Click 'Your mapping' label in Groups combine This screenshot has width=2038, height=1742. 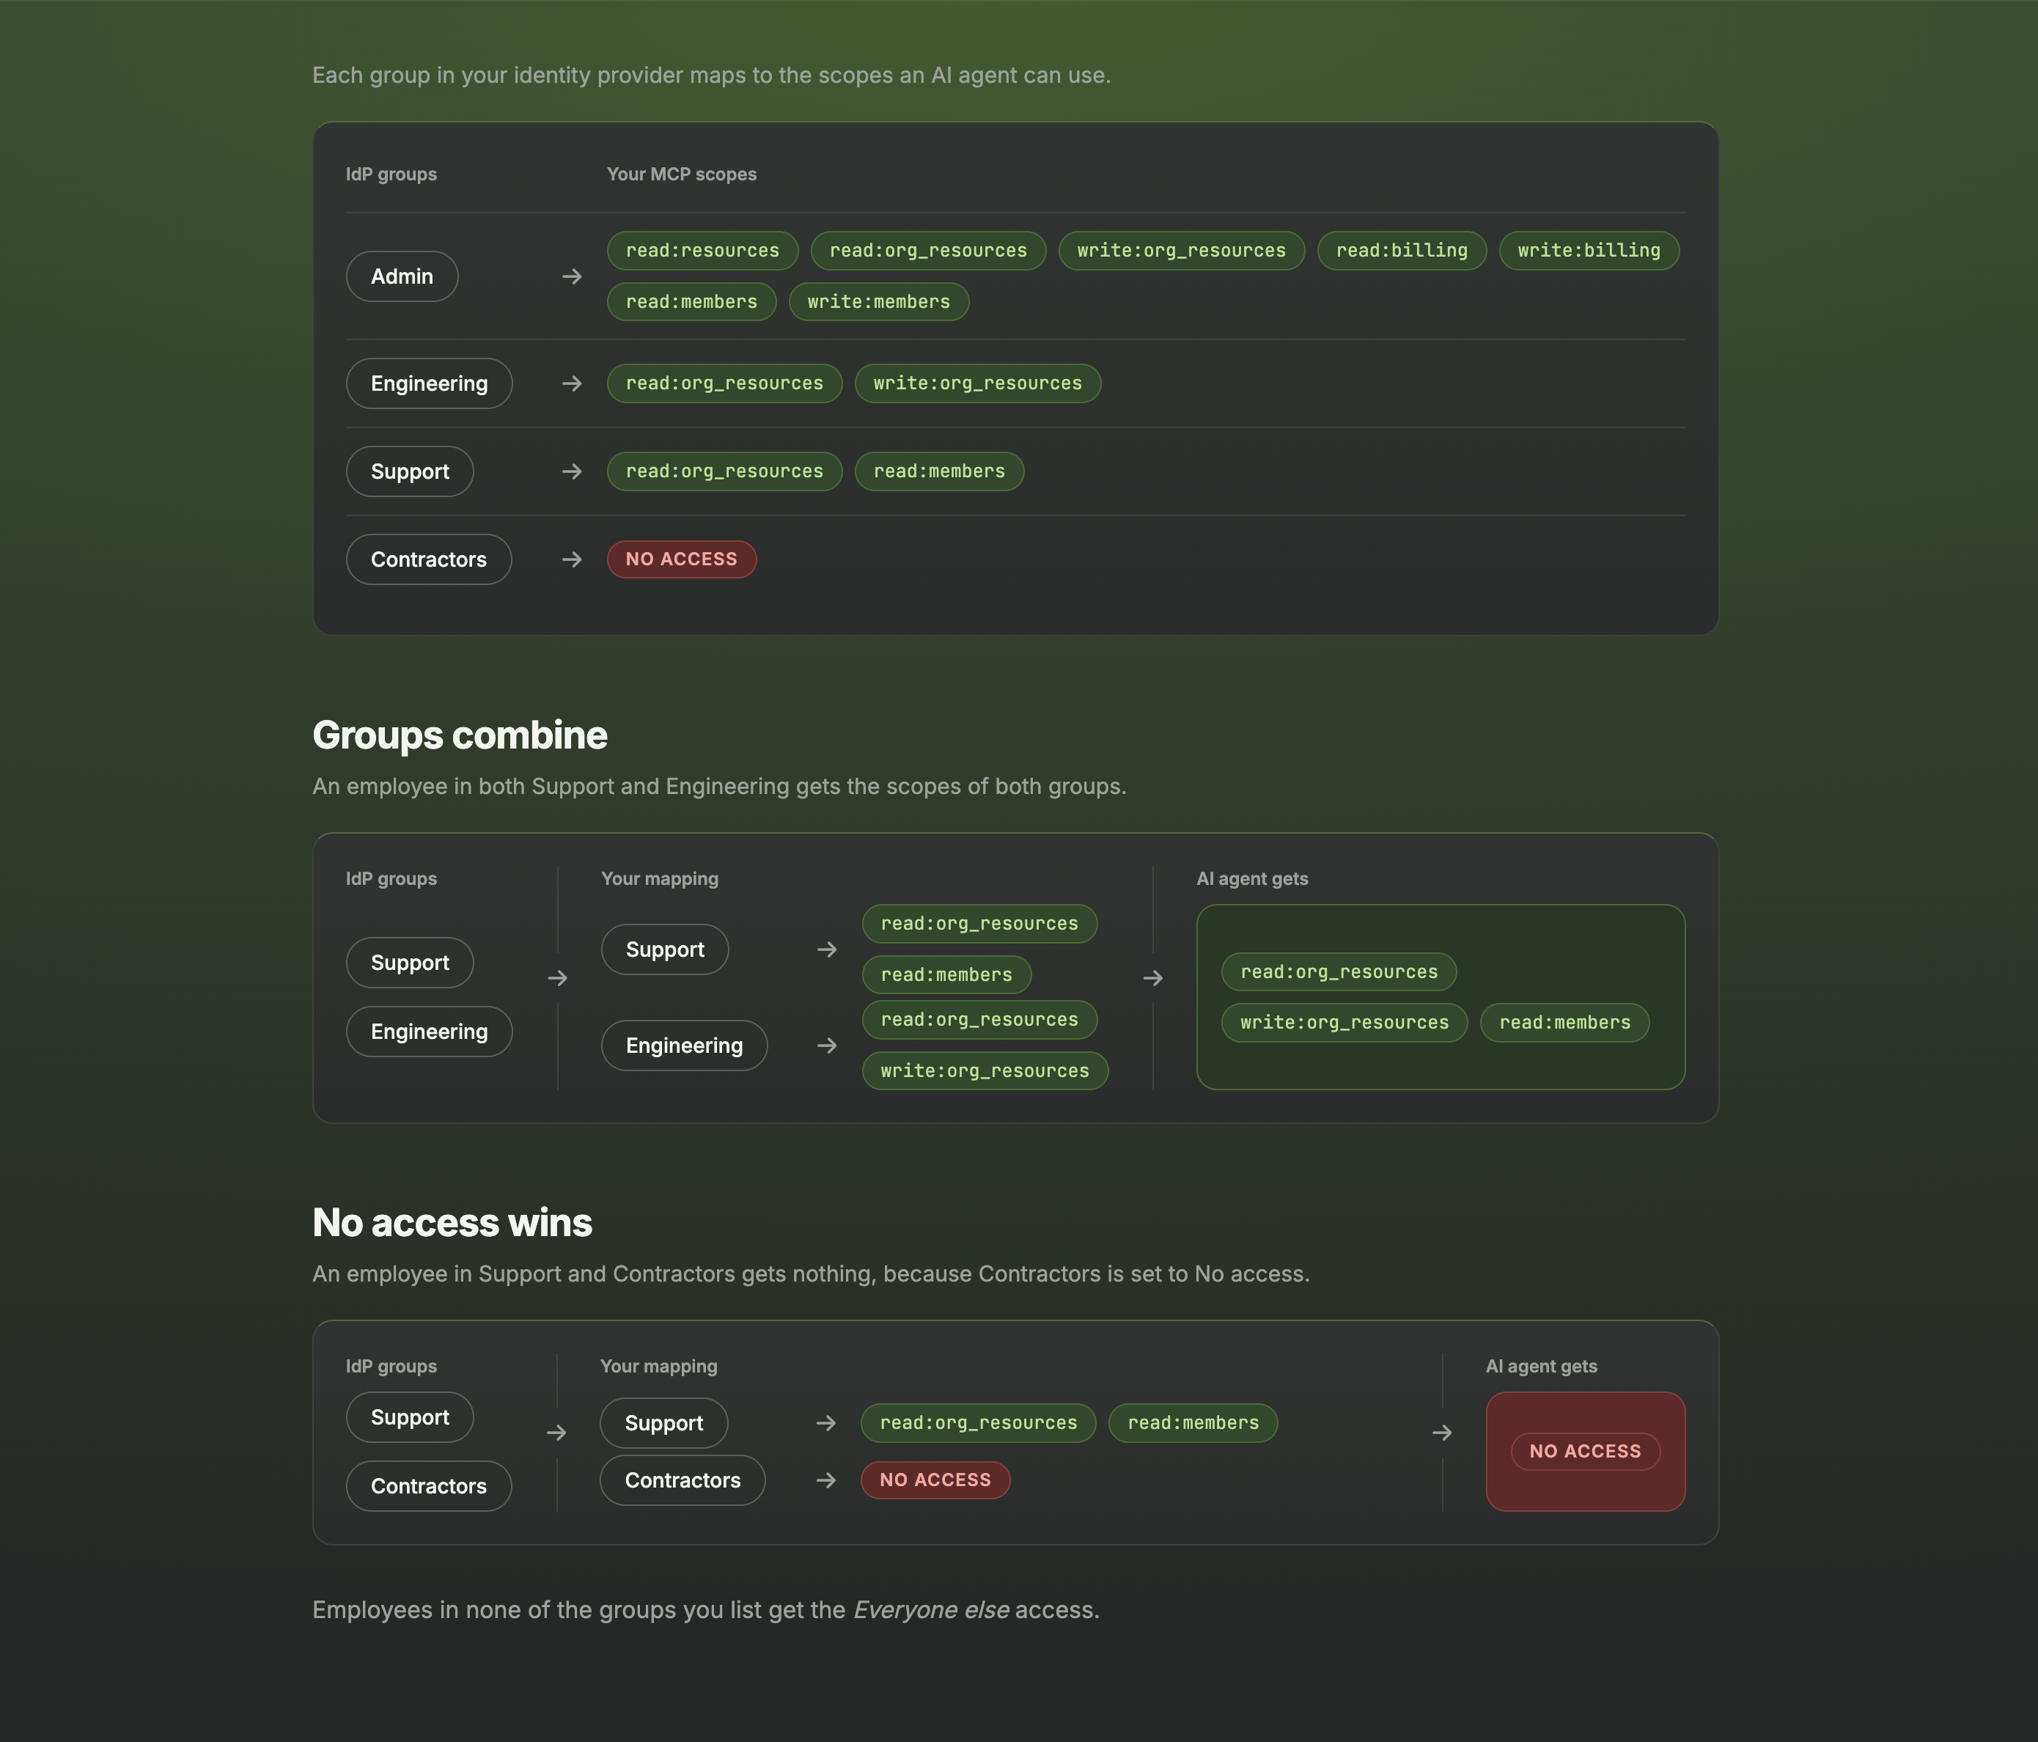[x=660, y=878]
